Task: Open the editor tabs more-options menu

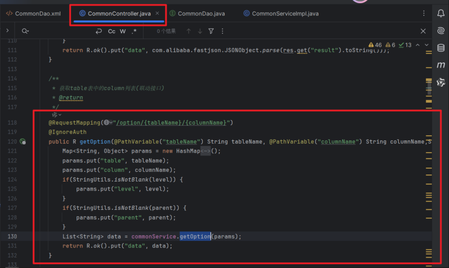Action: (424, 13)
